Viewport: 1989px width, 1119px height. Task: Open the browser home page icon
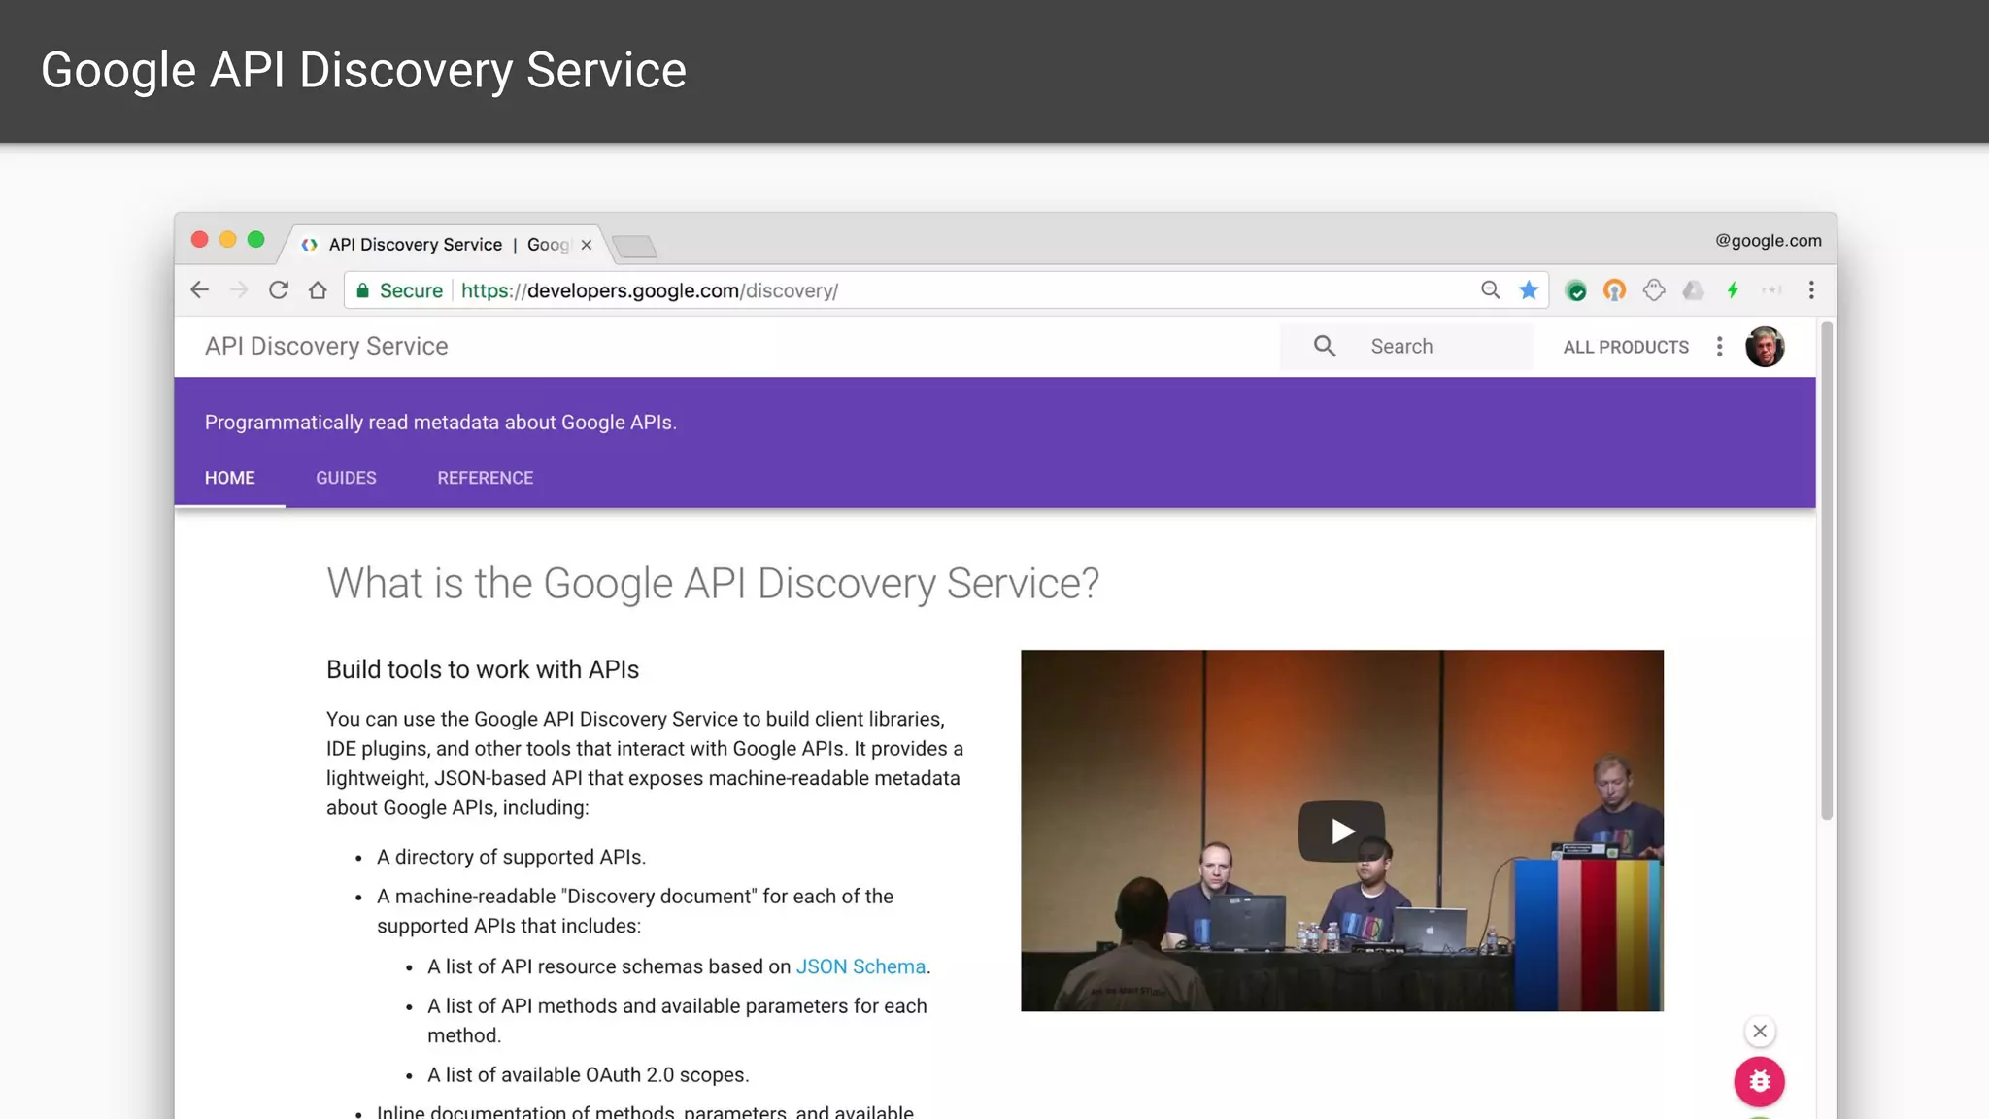[x=318, y=290]
